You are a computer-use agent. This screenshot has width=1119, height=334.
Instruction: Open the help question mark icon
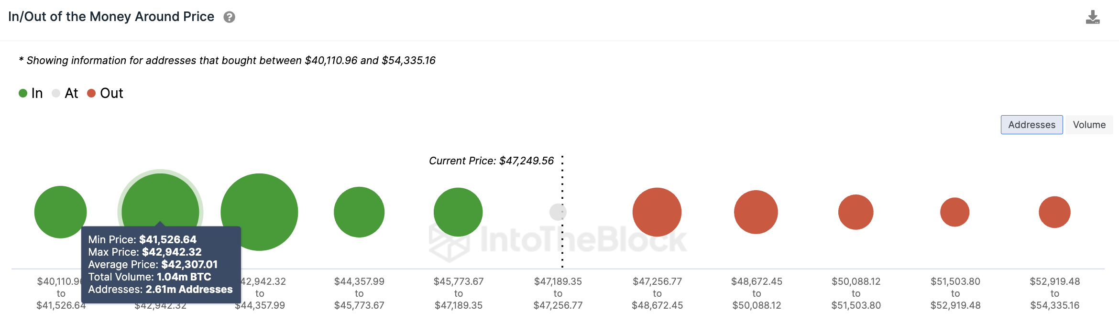pos(230,17)
